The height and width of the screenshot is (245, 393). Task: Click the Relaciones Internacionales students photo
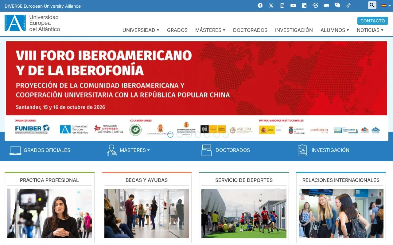point(341,213)
